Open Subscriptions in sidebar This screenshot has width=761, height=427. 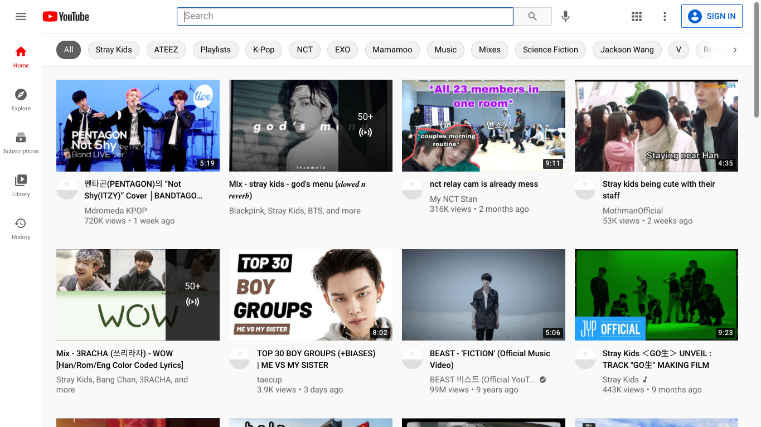tap(21, 143)
